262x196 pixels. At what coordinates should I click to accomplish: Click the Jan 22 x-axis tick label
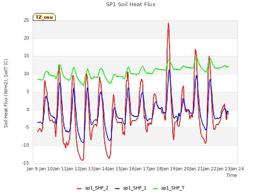(210, 169)
